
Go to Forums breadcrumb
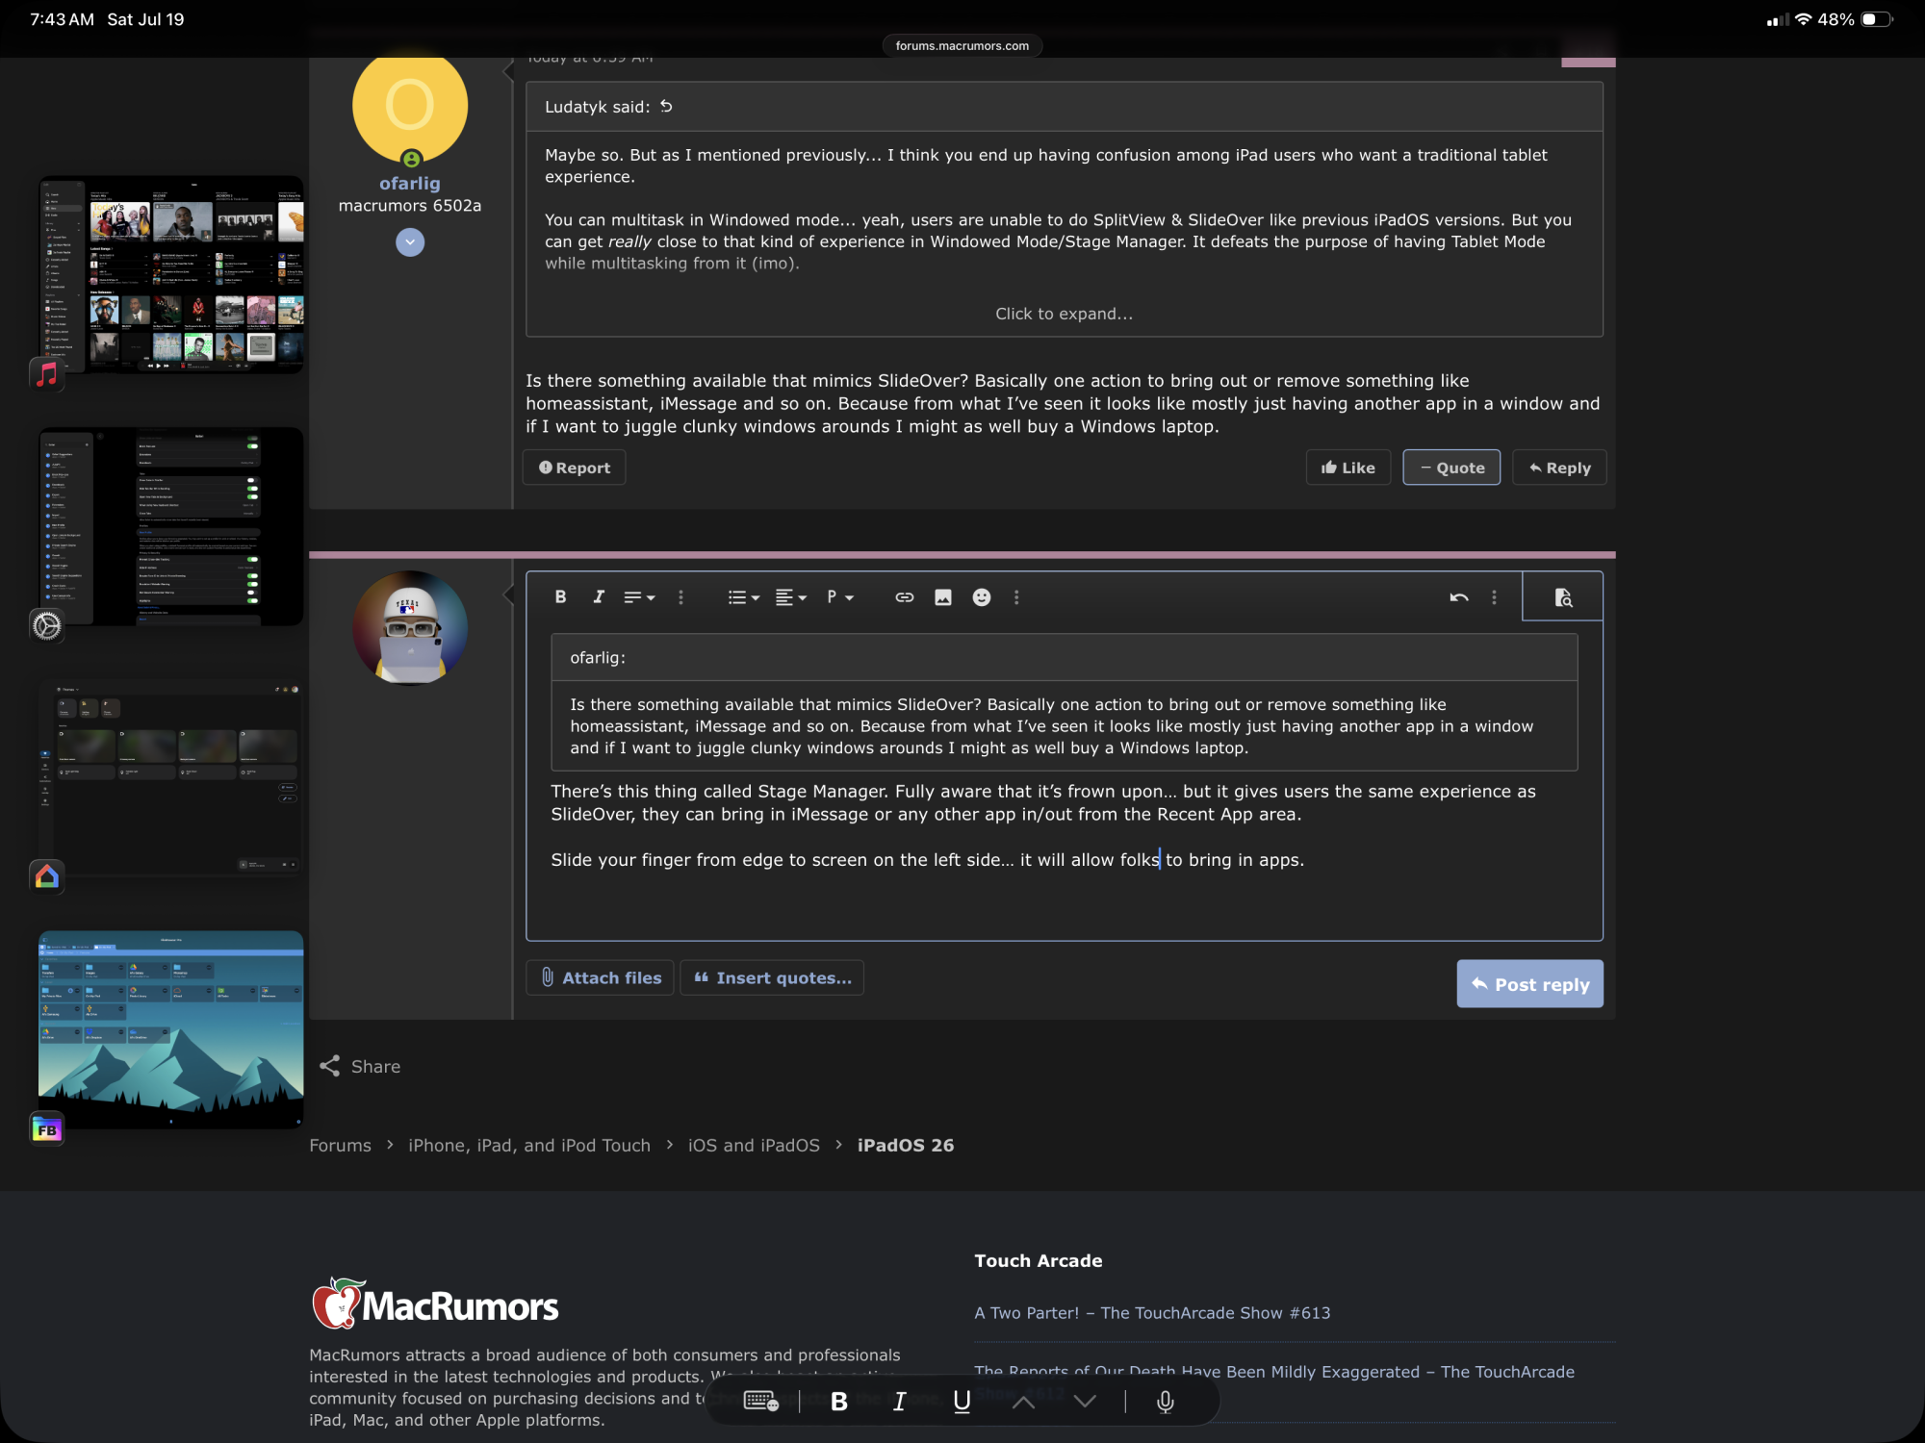[x=340, y=1145]
